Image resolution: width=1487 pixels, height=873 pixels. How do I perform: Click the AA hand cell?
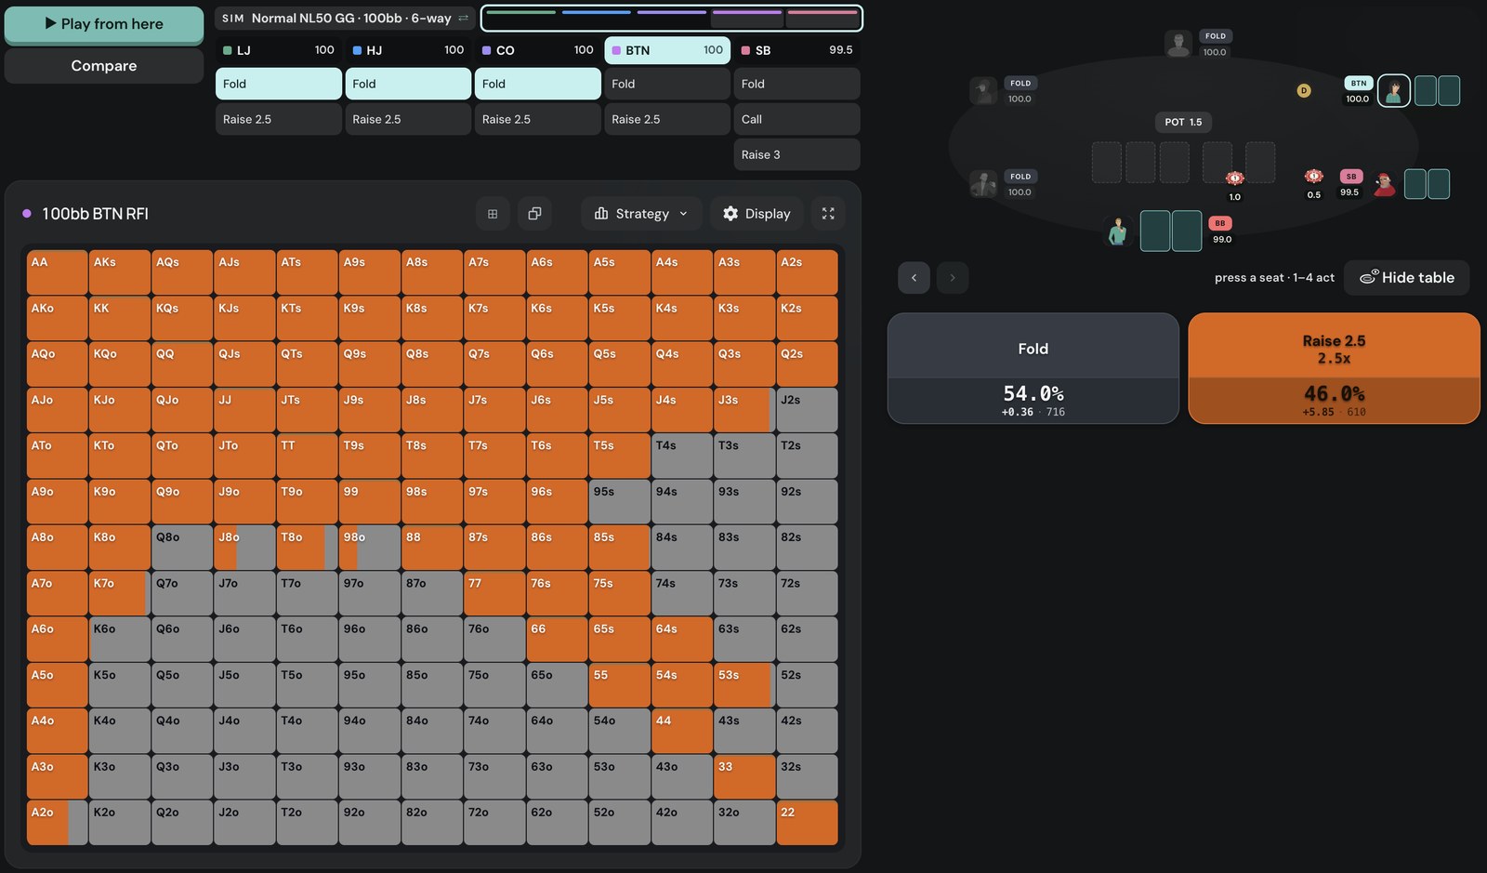pos(57,272)
